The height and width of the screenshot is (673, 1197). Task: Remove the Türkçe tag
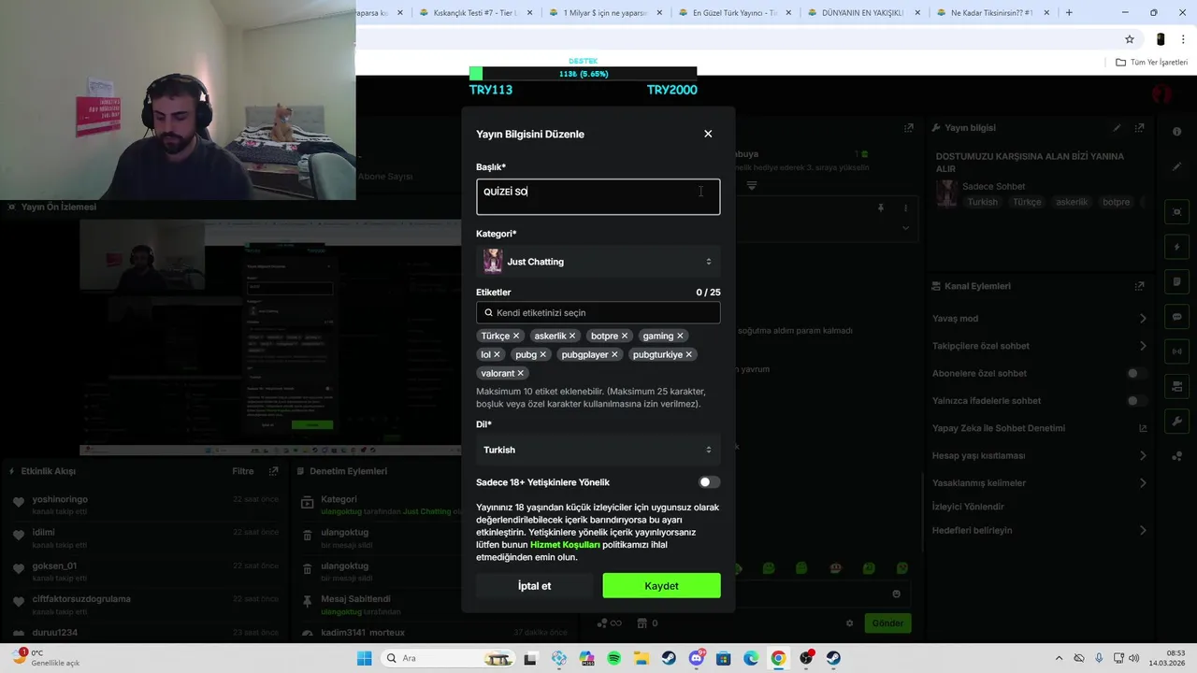point(515,336)
